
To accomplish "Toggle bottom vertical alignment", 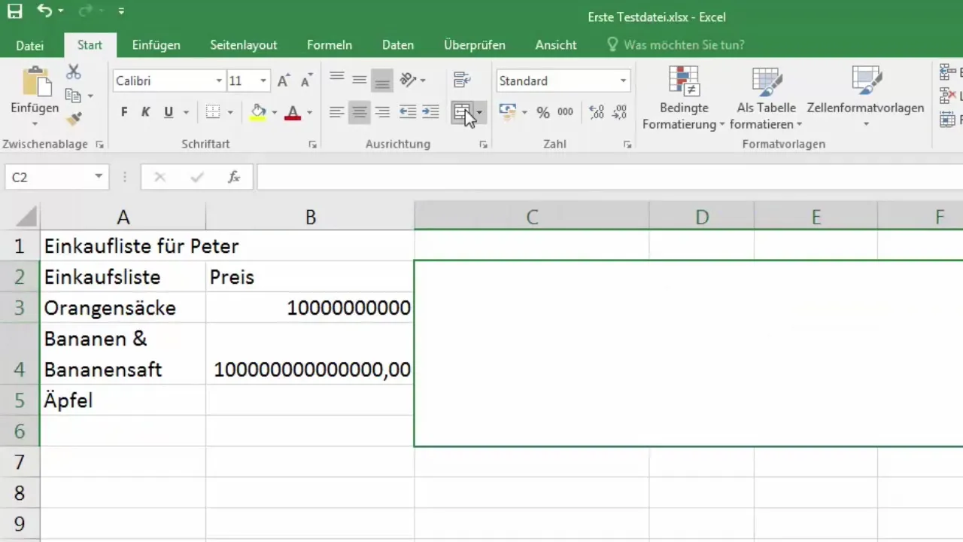I will 382,79.
